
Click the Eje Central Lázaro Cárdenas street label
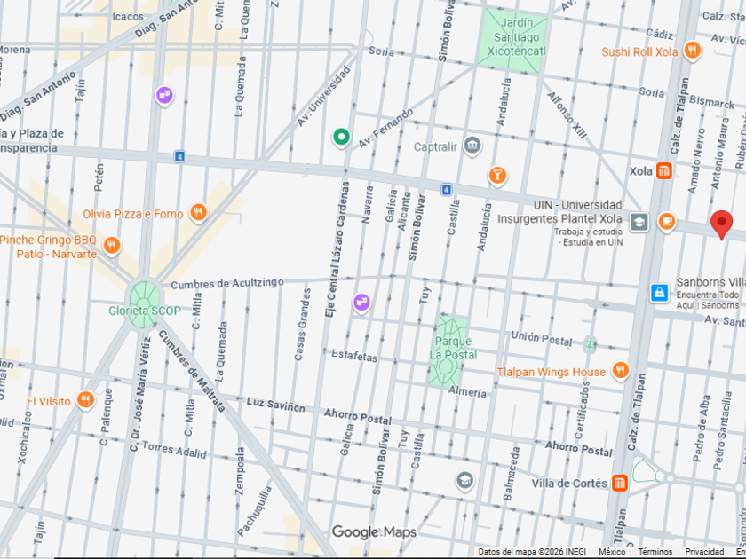(337, 249)
